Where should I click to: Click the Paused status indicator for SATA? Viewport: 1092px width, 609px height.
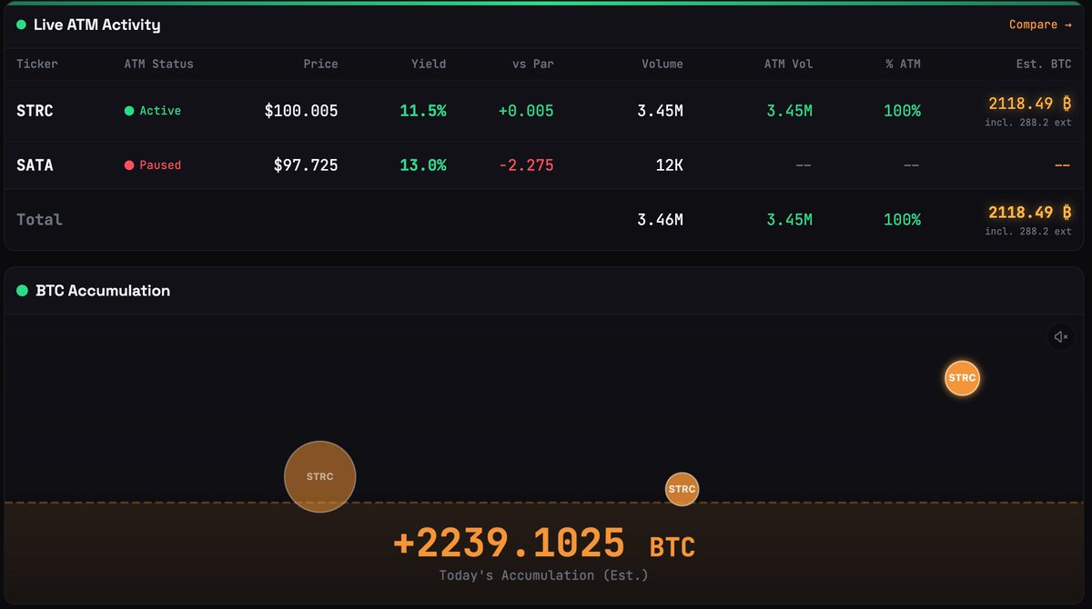pyautogui.click(x=153, y=165)
